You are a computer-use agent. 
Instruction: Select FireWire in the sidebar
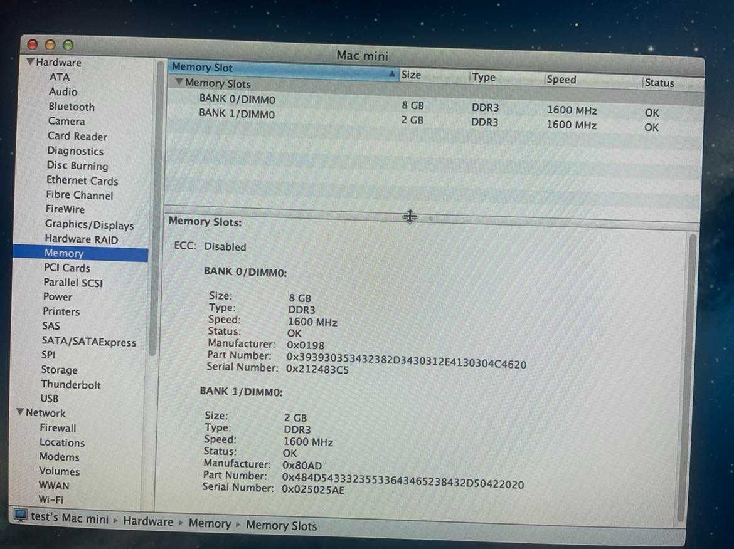pyautogui.click(x=65, y=209)
